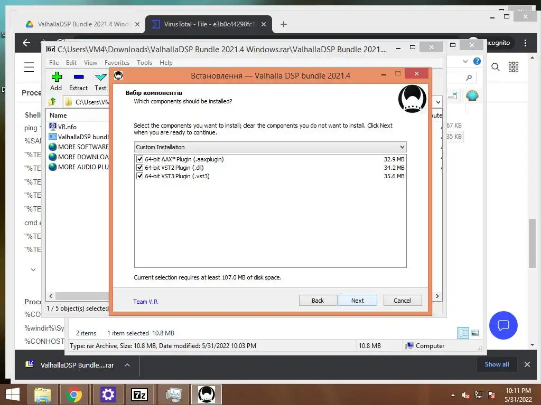Click the taskbar clock showing 10:11 PM

point(518,395)
